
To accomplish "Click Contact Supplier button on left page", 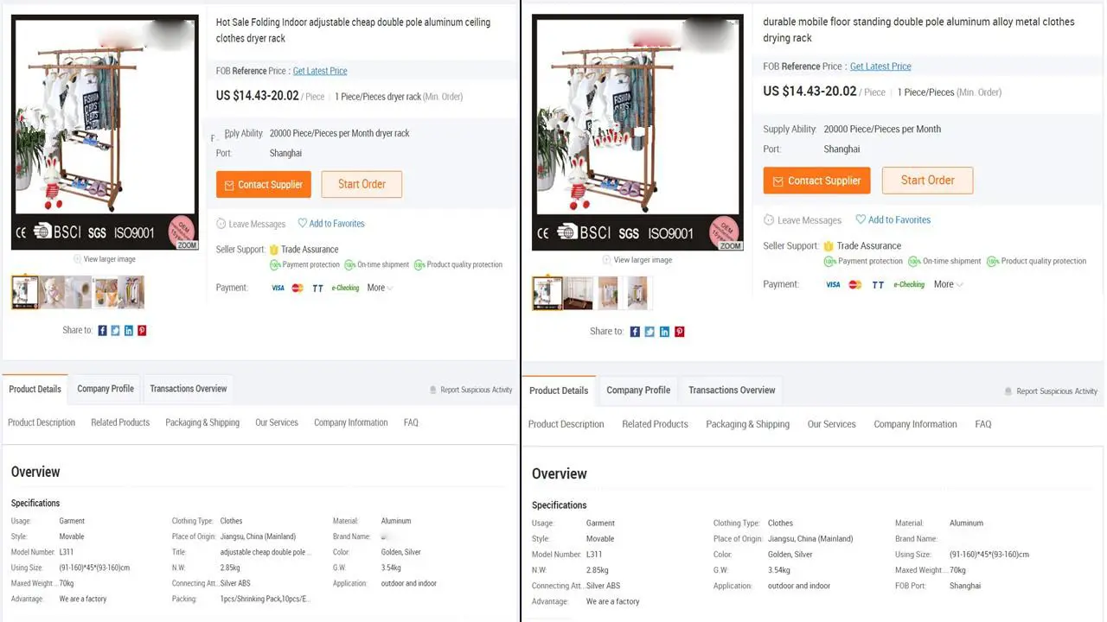I will click(x=264, y=184).
